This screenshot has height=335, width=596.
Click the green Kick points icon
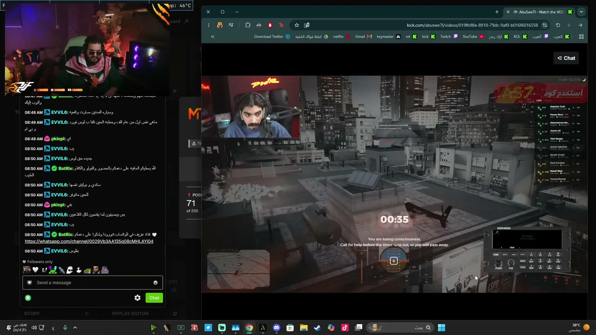(x=28, y=298)
